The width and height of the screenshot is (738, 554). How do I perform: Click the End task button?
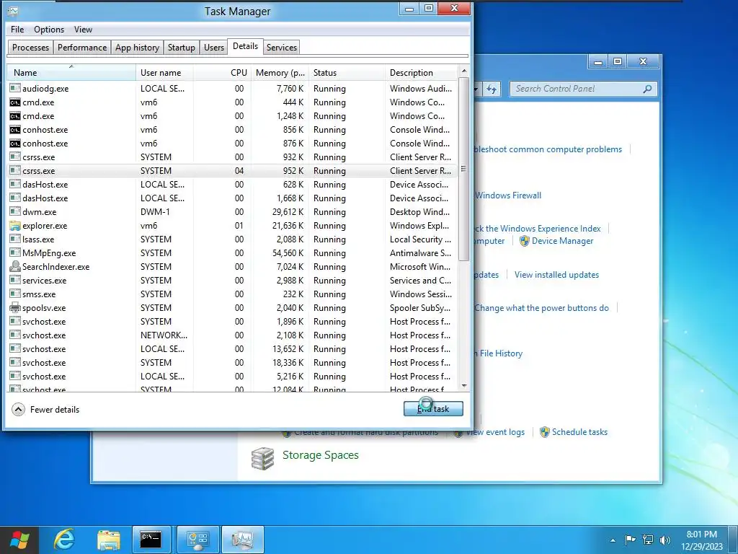click(x=433, y=408)
